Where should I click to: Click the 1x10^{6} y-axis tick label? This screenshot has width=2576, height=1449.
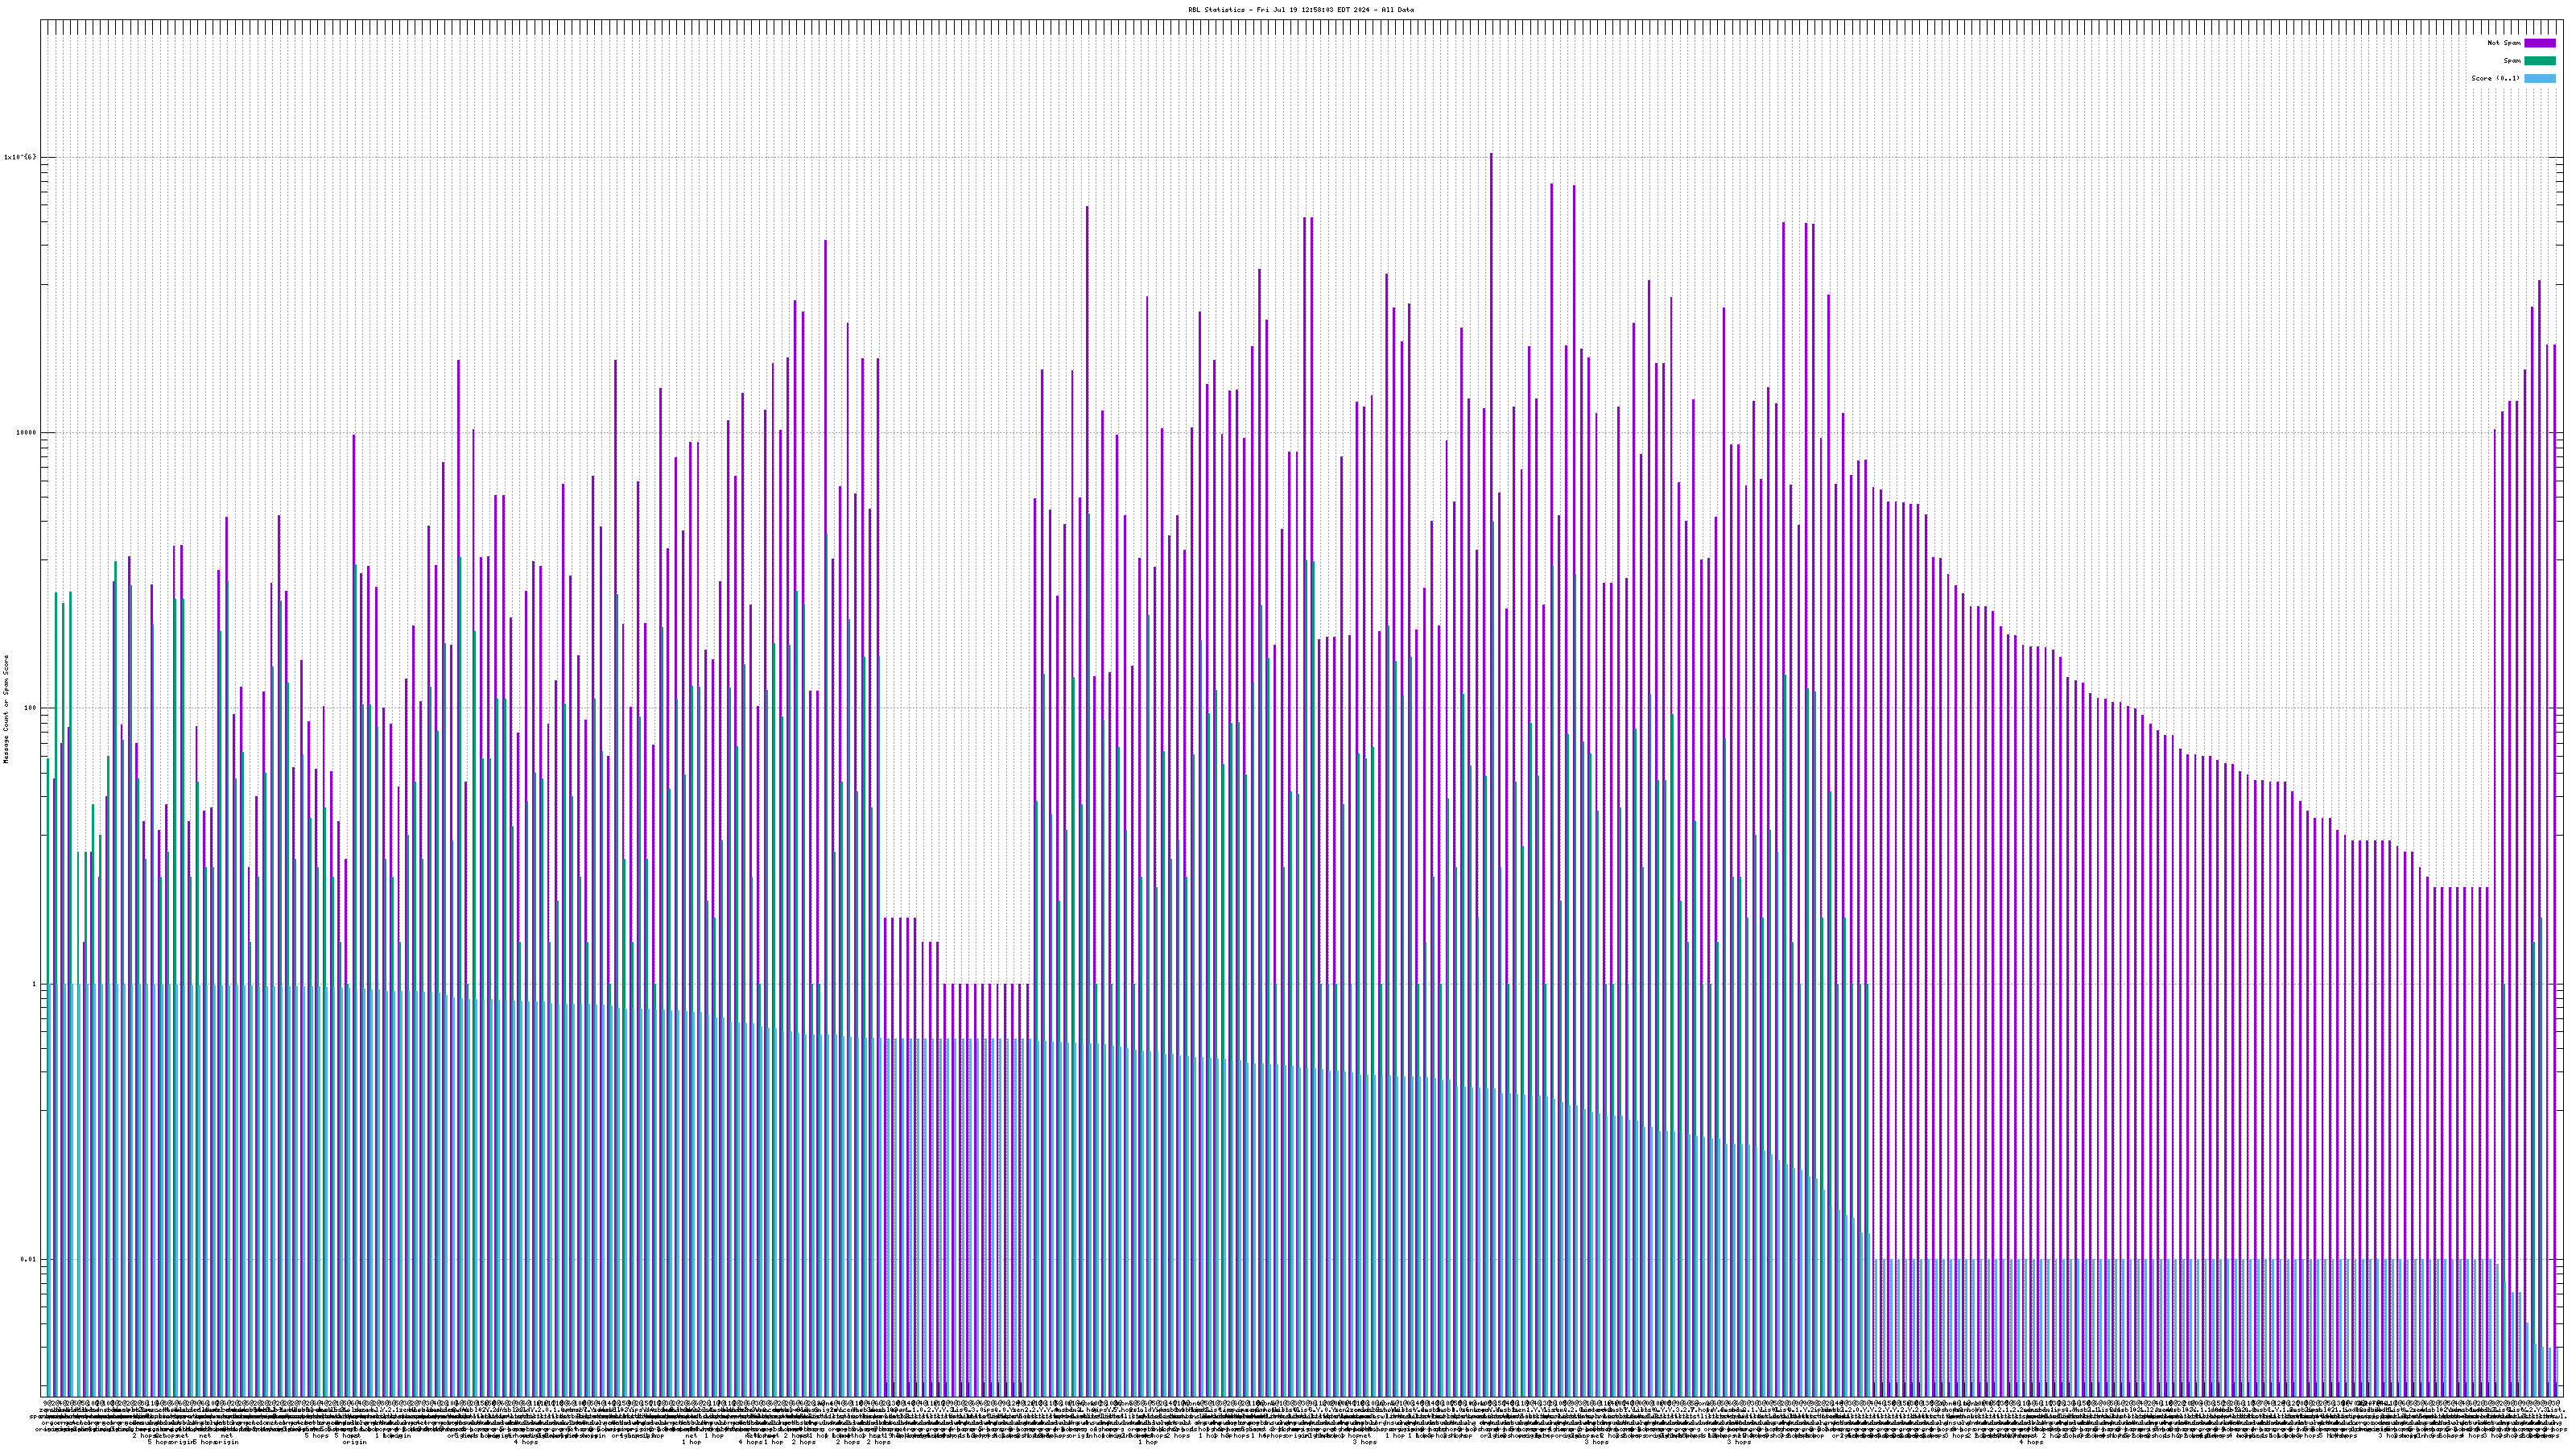[x=20, y=157]
